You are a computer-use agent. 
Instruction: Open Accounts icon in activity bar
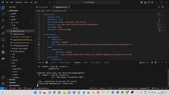(3, 77)
